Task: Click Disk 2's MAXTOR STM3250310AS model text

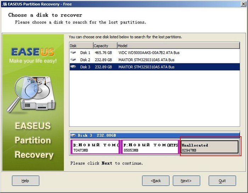Action: pyautogui.click(x=146, y=60)
